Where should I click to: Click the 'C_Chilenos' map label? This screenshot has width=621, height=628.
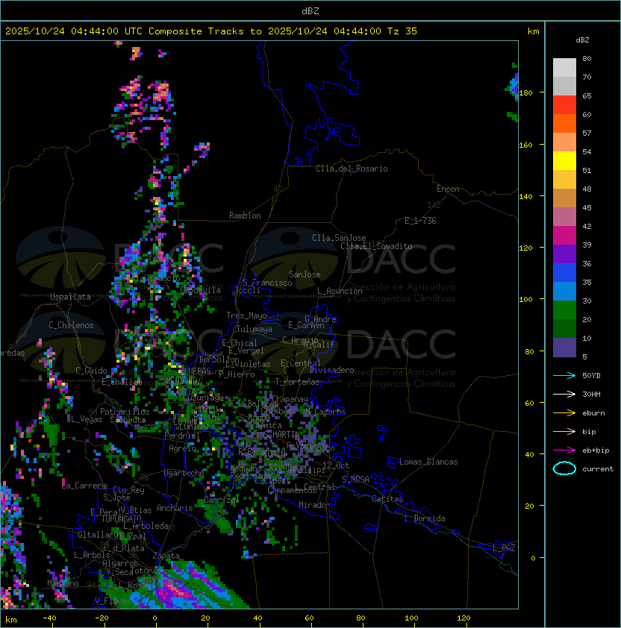click(x=71, y=325)
